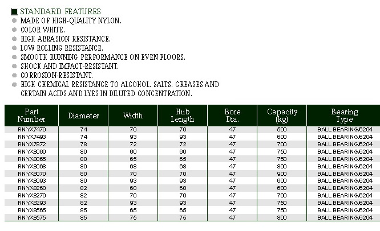Click the RNYX8070 part number cell
380x231 pixels.
coord(31,174)
